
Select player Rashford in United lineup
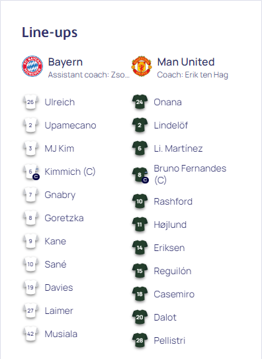173,201
